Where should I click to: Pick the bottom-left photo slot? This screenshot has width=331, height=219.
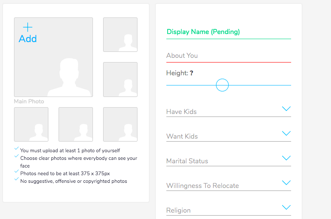tap(31, 124)
